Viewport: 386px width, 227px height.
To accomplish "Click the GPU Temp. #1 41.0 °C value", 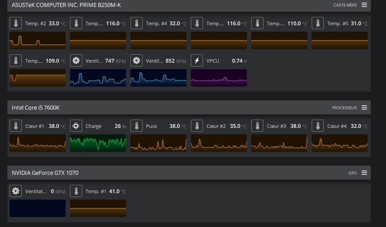I will click(x=117, y=191).
